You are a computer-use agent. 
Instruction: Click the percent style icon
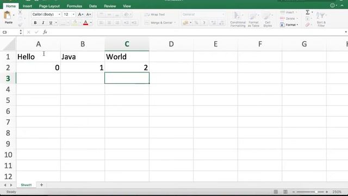pos(196,23)
